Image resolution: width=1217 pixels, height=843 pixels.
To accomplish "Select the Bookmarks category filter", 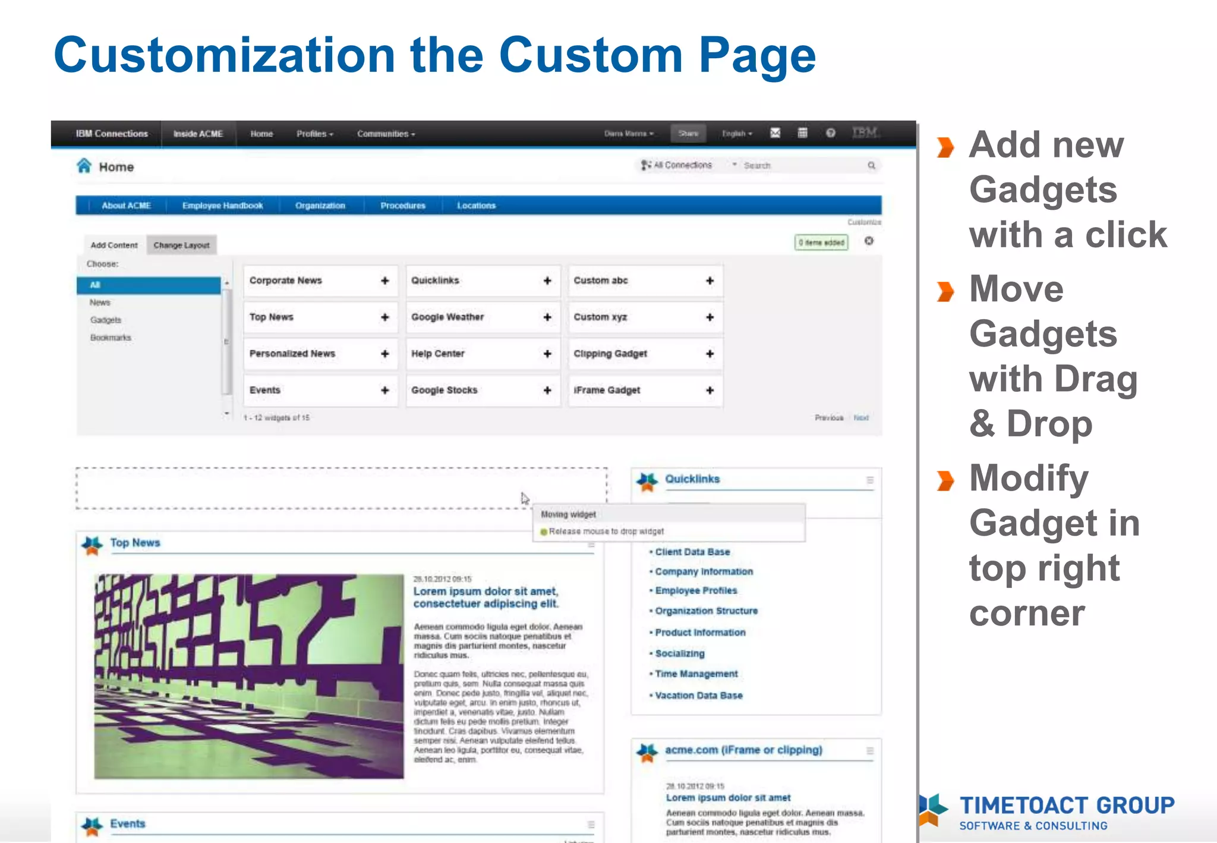I will click(x=111, y=338).
